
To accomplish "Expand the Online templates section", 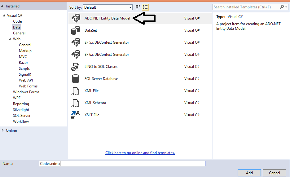I will pyautogui.click(x=3, y=131).
